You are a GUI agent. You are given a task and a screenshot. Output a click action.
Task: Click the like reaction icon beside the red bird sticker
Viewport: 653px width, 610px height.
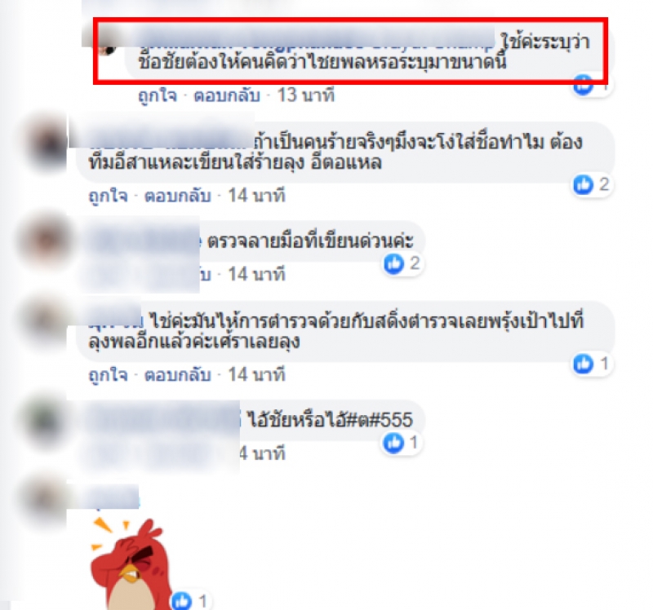pyautogui.click(x=182, y=601)
